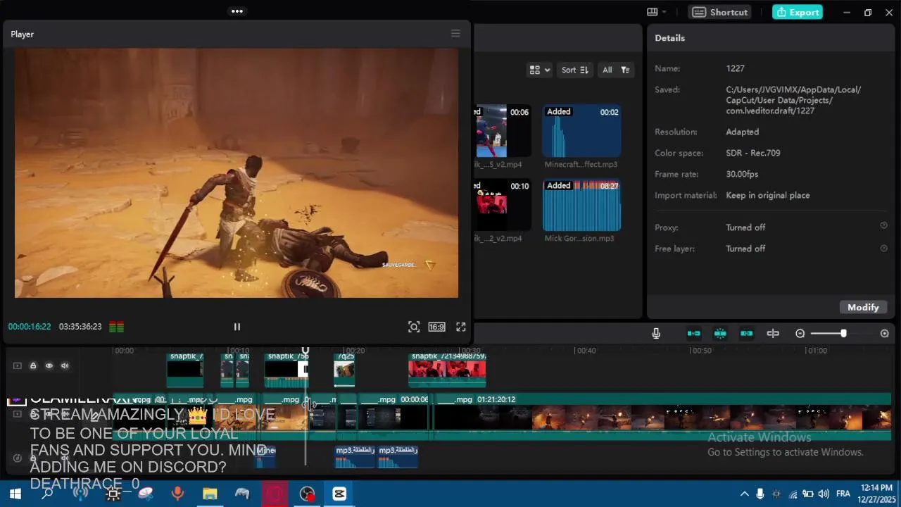Viewport: 901px width, 507px height.
Task: Switch to CapCut in the taskbar
Action: [339, 494]
